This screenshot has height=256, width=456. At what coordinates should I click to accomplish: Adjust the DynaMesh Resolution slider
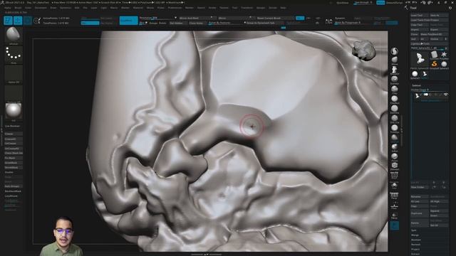pos(157,18)
